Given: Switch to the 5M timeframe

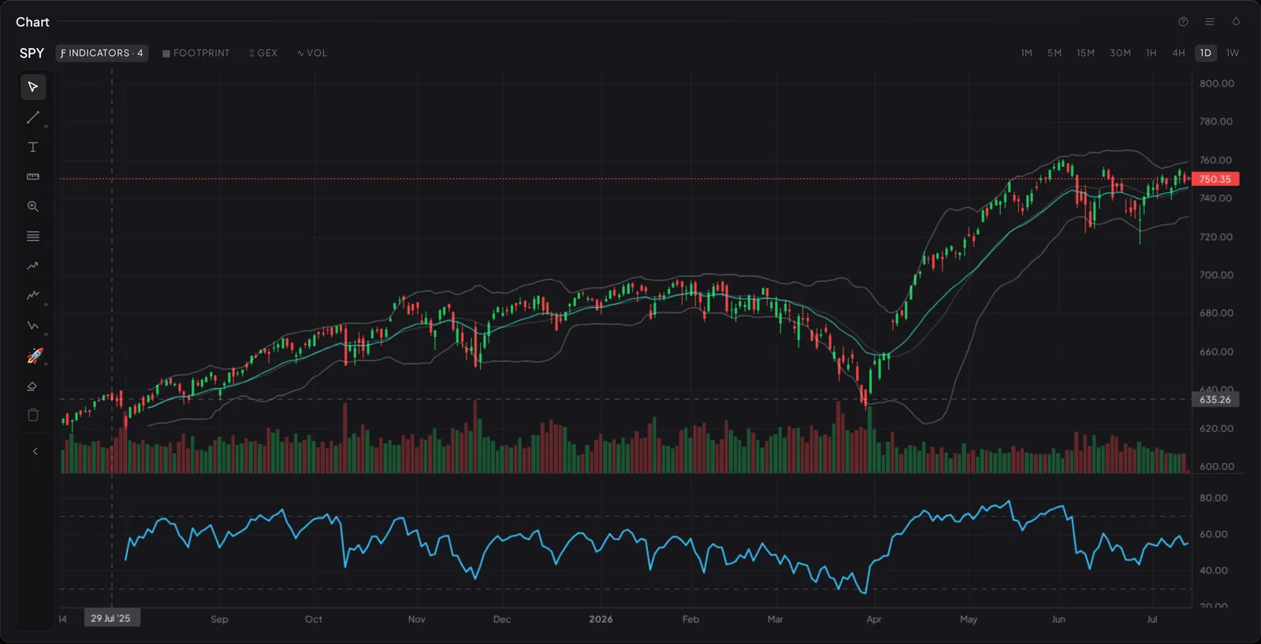Looking at the screenshot, I should 1055,53.
